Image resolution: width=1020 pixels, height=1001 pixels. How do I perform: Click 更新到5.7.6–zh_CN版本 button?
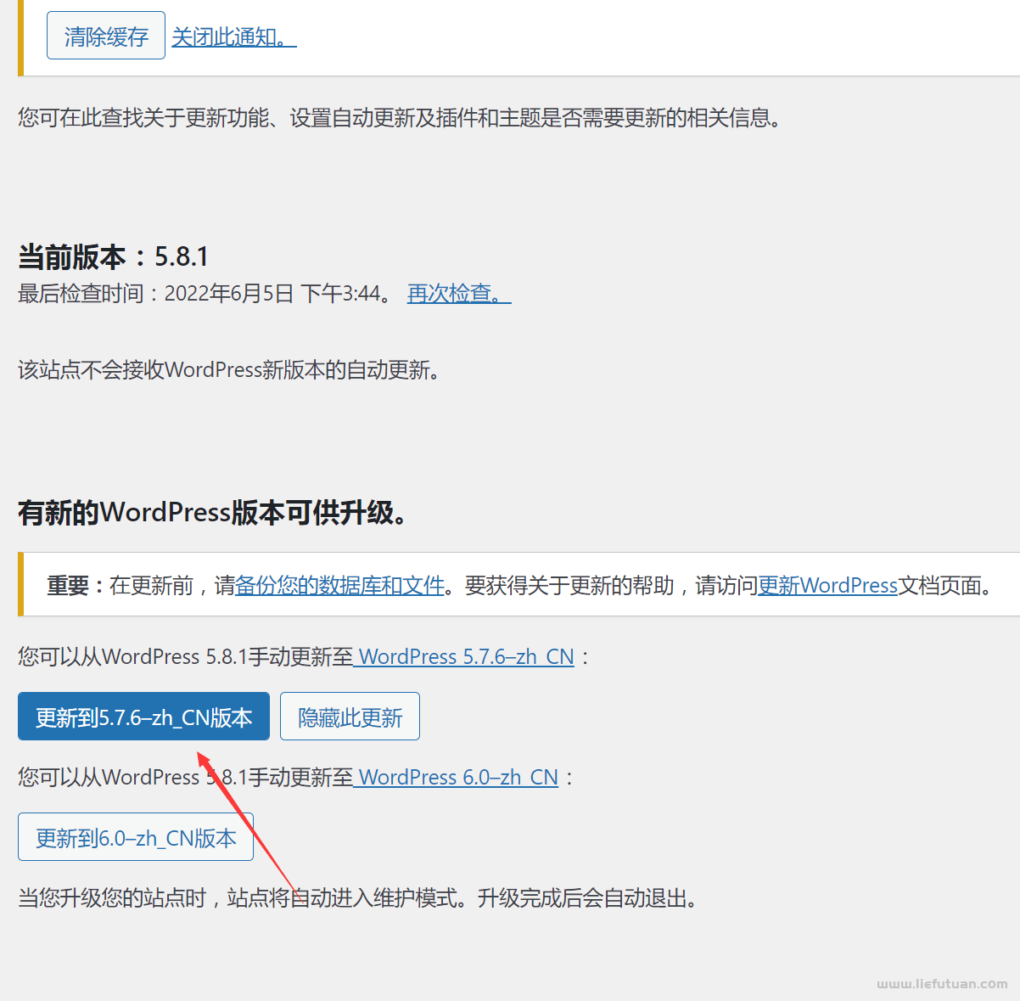tap(143, 717)
